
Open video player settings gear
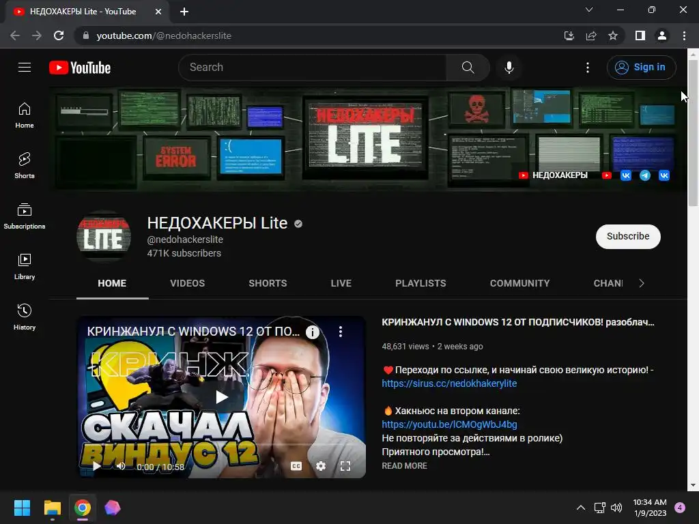pyautogui.click(x=321, y=466)
